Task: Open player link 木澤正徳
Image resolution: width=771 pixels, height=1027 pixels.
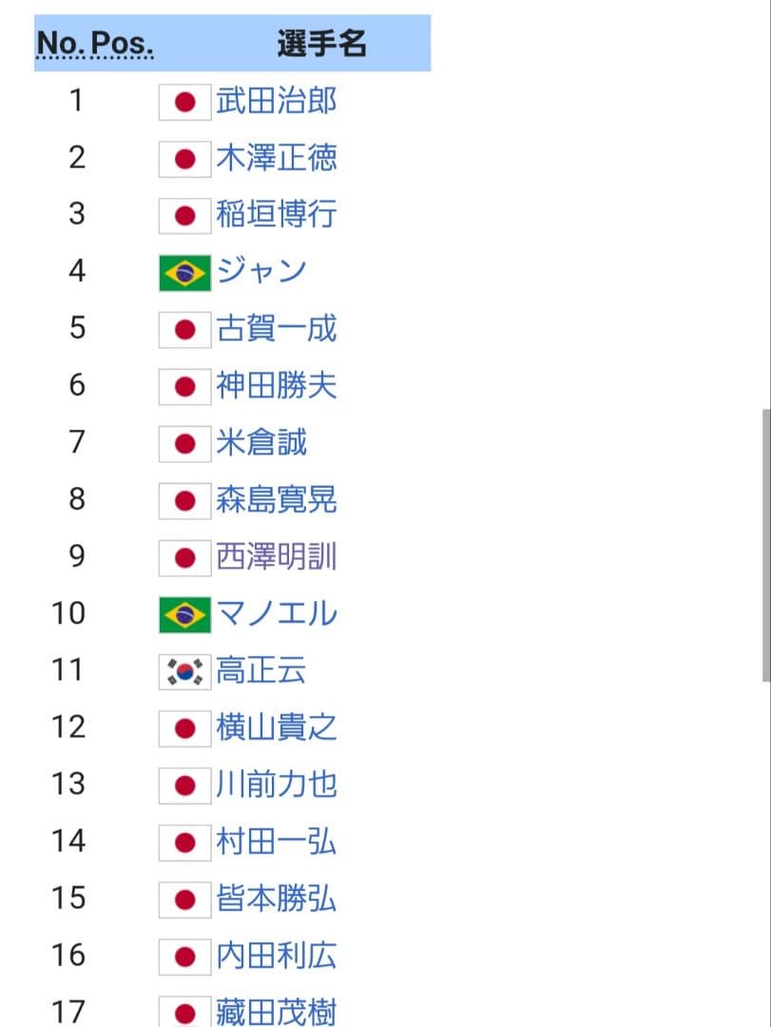Action: [277, 158]
